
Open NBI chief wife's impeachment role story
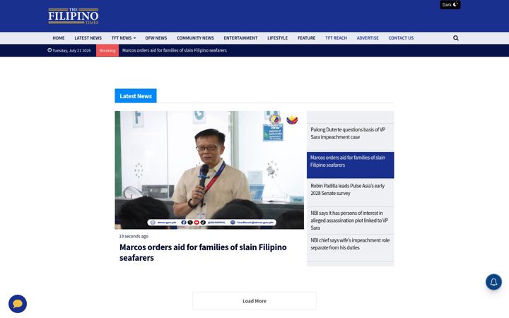[350, 244]
